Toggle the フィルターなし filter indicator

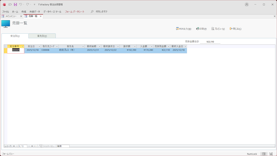(47, 146)
